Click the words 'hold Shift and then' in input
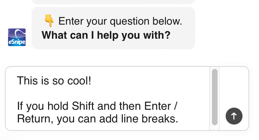This screenshot has height=140, width=259. click(x=82, y=106)
